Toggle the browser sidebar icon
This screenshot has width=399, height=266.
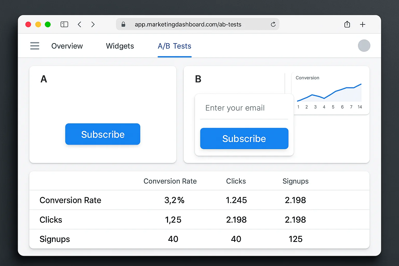coord(64,24)
